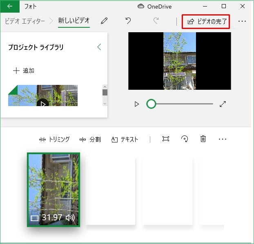
Task: Click the video preview image
Action: point(180,61)
